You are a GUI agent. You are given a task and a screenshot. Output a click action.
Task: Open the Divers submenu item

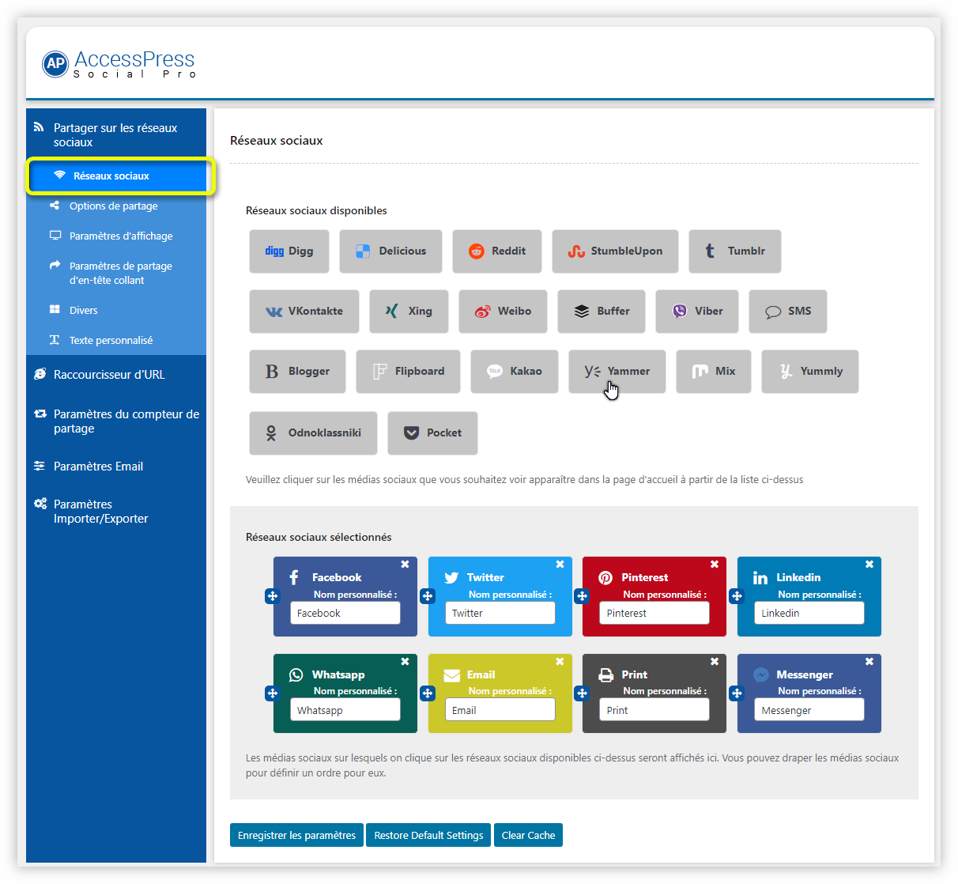(116, 311)
